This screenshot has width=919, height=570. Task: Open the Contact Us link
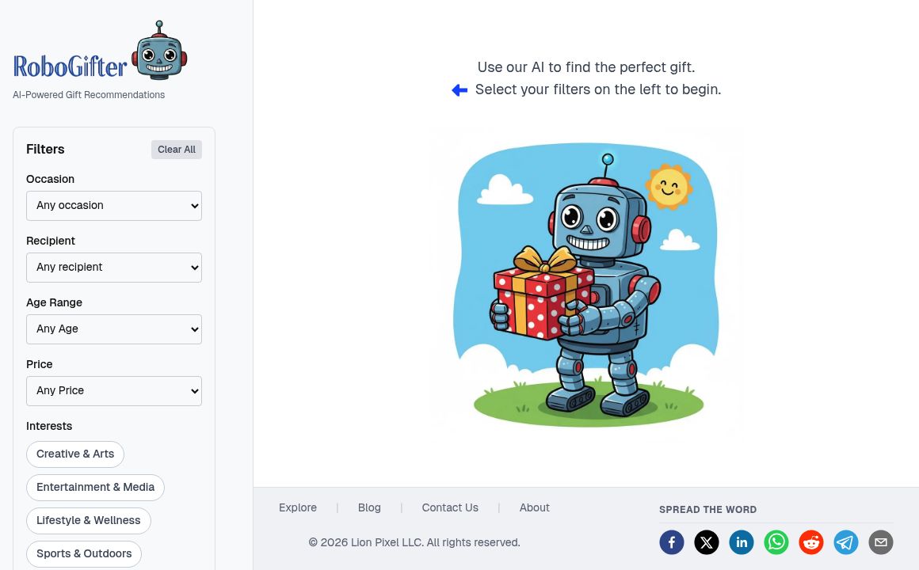(x=450, y=507)
